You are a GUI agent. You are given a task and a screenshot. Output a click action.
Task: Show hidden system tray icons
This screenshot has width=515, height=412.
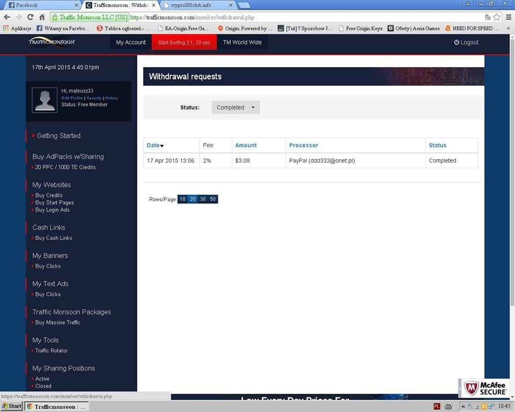tap(464, 406)
